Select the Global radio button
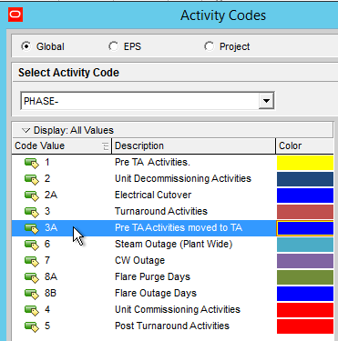Image resolution: width=338 pixels, height=341 pixels. (x=26, y=46)
